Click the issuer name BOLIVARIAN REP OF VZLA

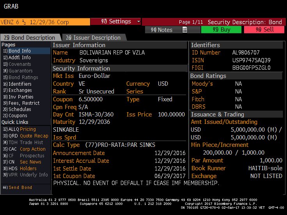112,53
